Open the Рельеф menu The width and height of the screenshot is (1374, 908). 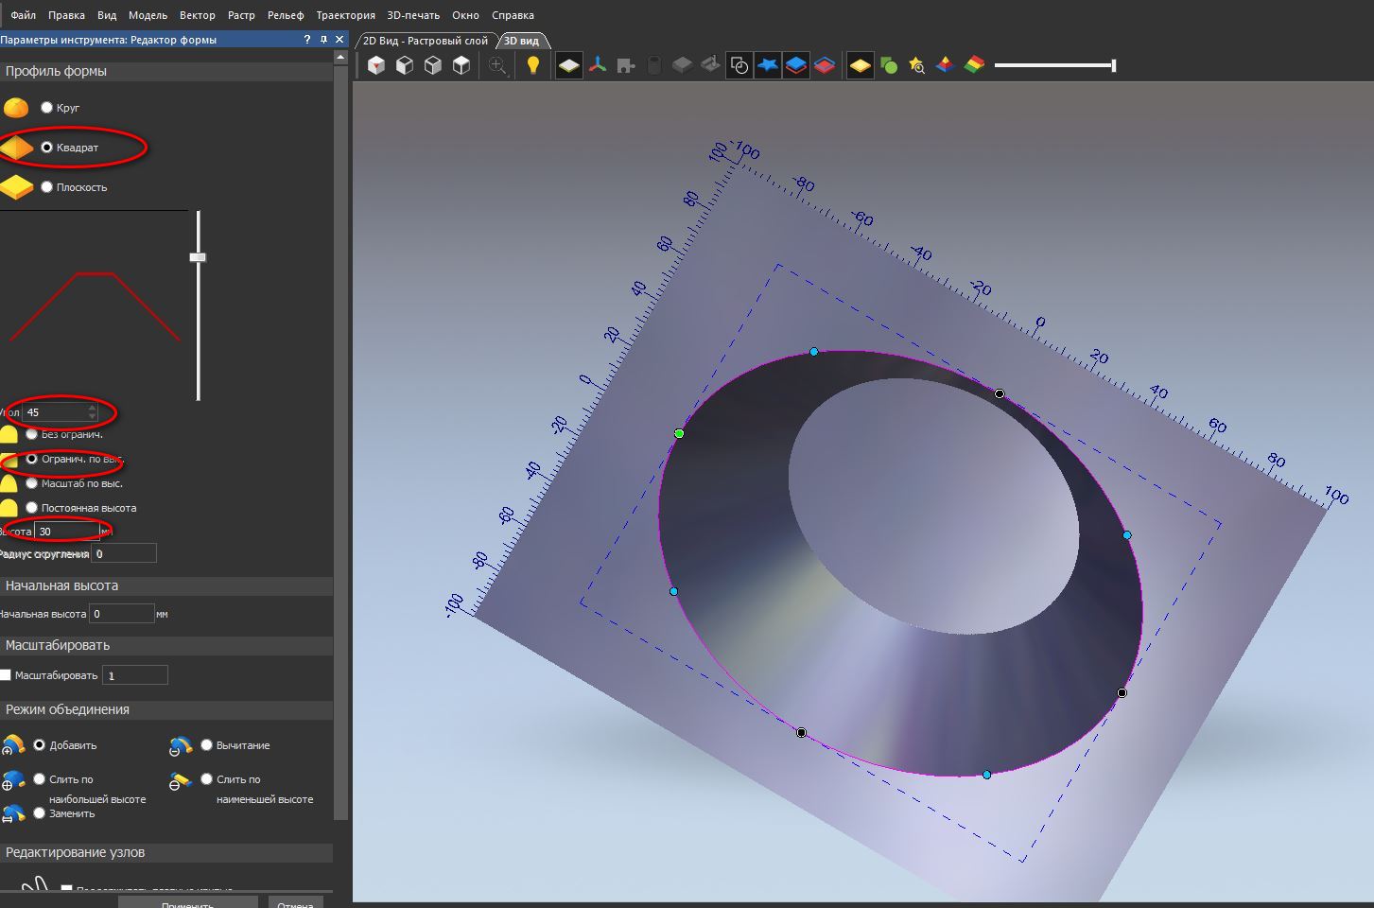tap(285, 15)
